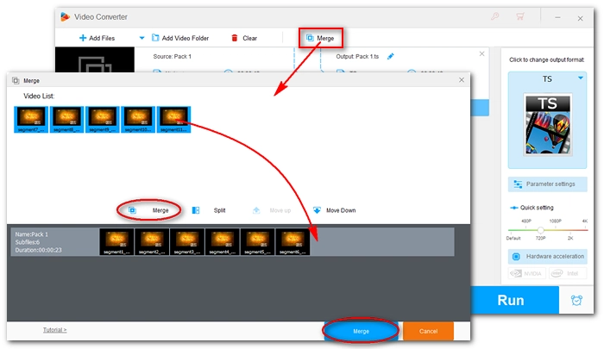Select segment10 thumbnail in Video List
Viewport: 604px width, 349px height.
click(138, 120)
